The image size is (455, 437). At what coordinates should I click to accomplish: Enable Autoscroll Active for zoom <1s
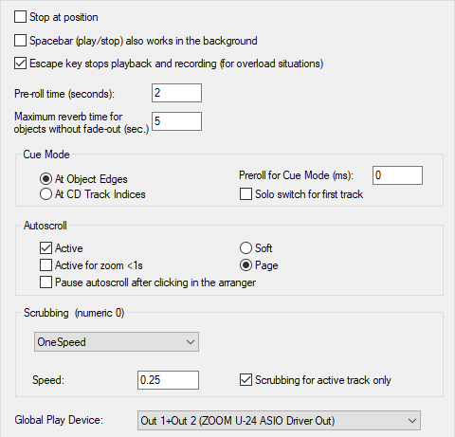[x=45, y=265]
